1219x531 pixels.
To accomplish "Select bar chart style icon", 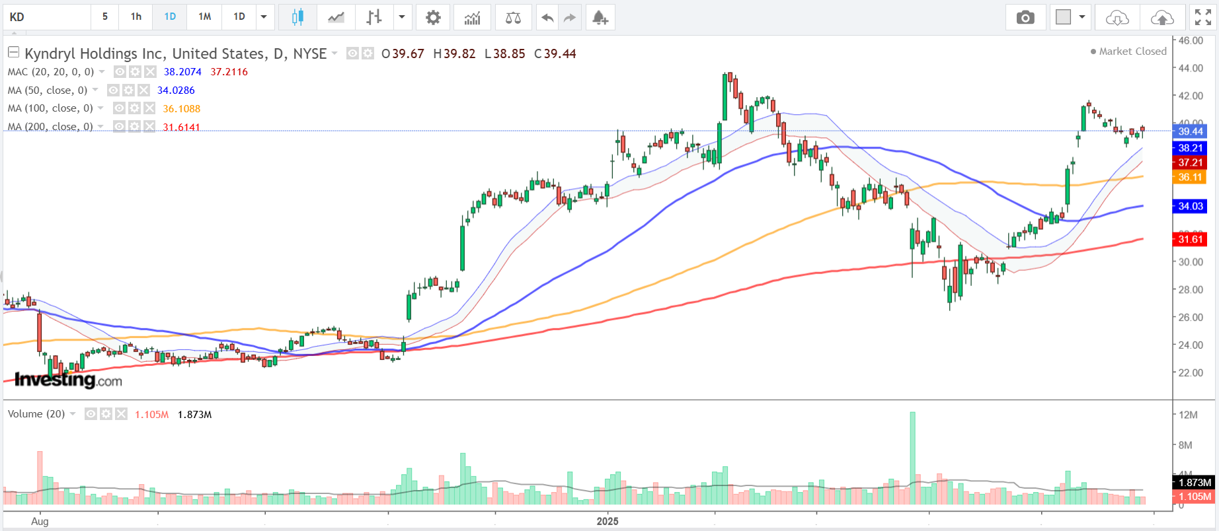I will point(374,17).
